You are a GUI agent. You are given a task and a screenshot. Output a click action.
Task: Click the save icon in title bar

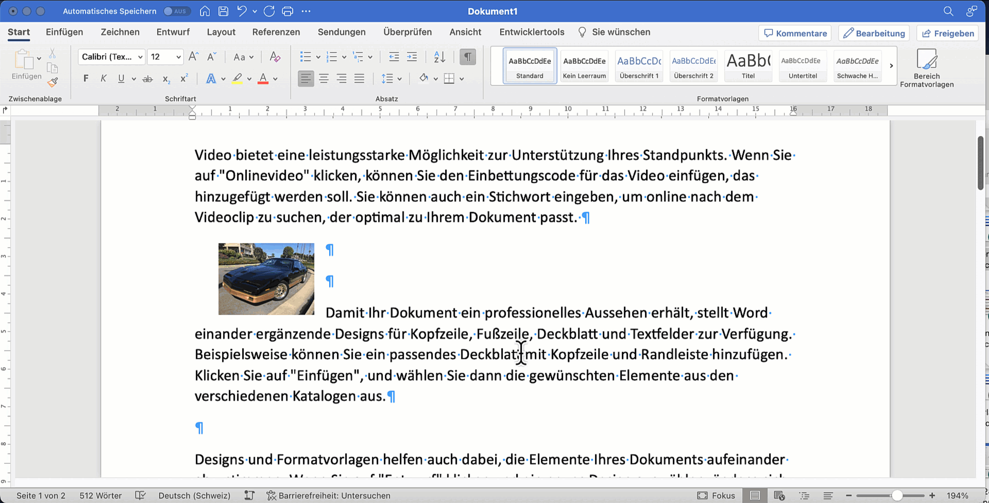[x=223, y=11]
